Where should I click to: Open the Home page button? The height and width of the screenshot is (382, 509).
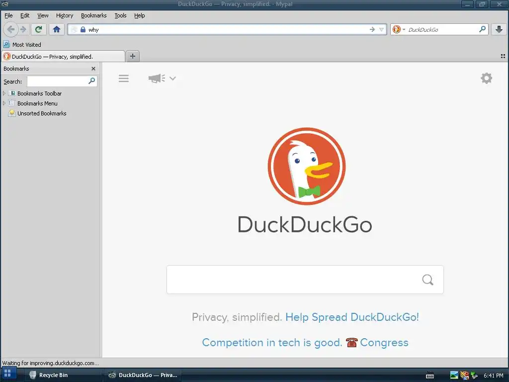coord(57,29)
